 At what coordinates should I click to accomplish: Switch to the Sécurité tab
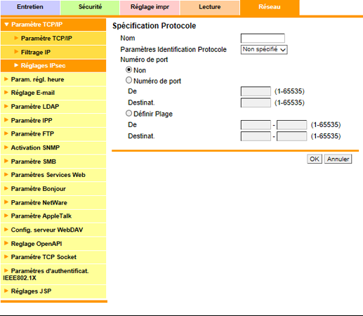pyautogui.click(x=90, y=7)
